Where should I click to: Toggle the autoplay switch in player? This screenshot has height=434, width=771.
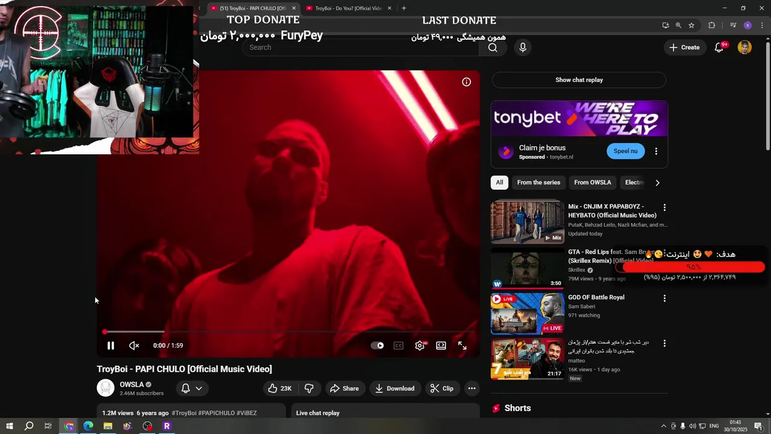click(377, 345)
